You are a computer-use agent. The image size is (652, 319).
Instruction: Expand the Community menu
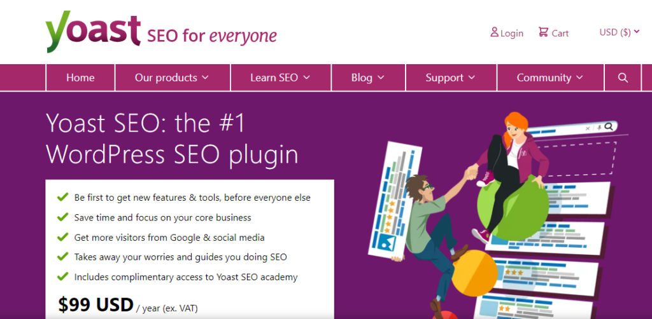[x=549, y=78]
